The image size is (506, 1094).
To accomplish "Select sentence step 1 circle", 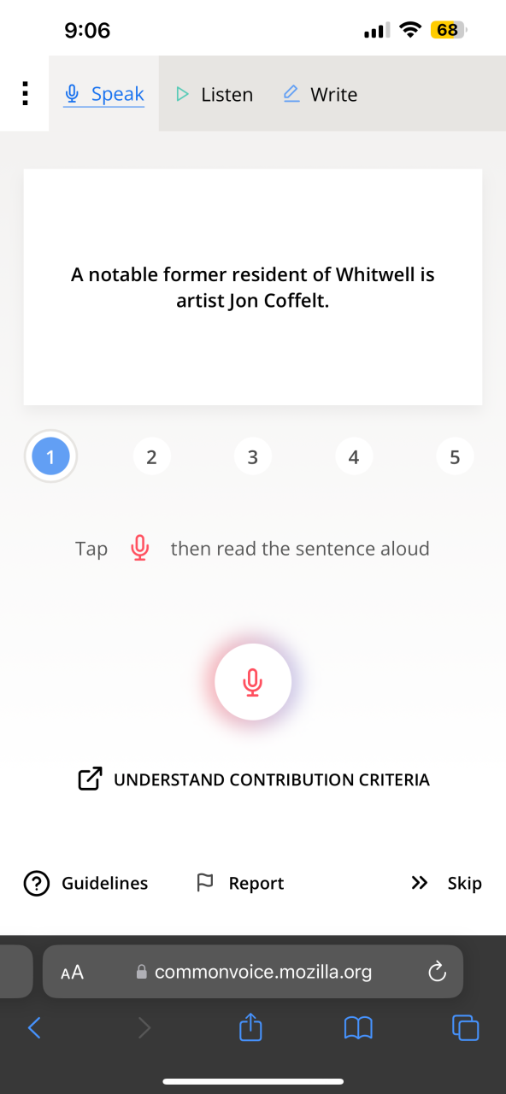I will click(50, 457).
